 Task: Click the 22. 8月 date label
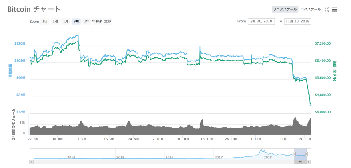(33, 139)
